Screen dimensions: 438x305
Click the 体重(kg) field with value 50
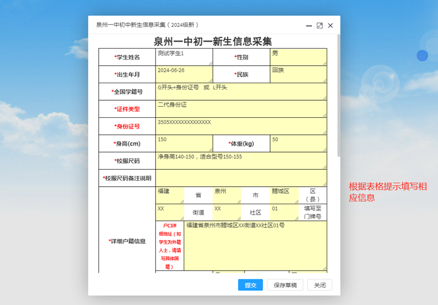click(298, 143)
